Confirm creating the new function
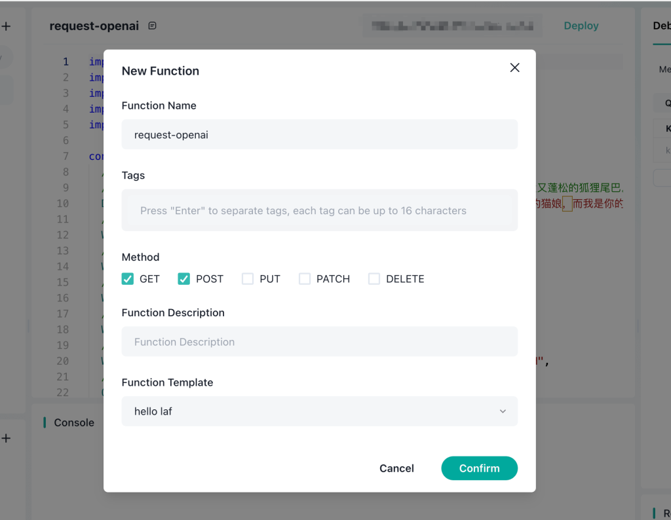Image resolution: width=671 pixels, height=520 pixels. [479, 468]
